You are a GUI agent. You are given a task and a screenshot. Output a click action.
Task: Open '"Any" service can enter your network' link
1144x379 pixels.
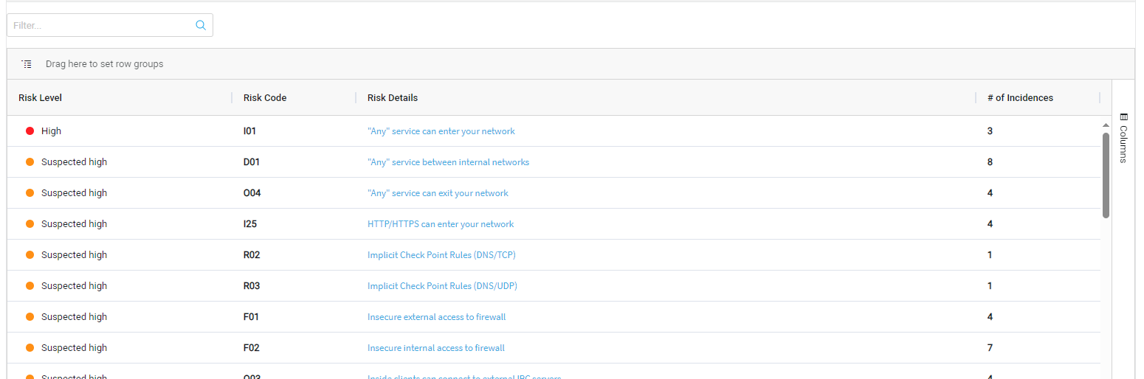coord(441,131)
